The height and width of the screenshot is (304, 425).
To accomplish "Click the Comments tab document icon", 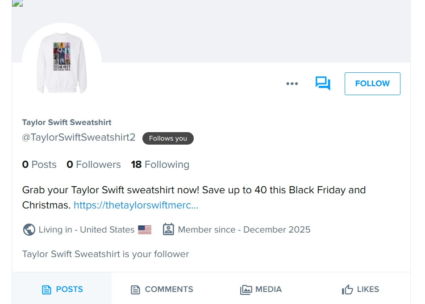I will pyautogui.click(x=135, y=290).
